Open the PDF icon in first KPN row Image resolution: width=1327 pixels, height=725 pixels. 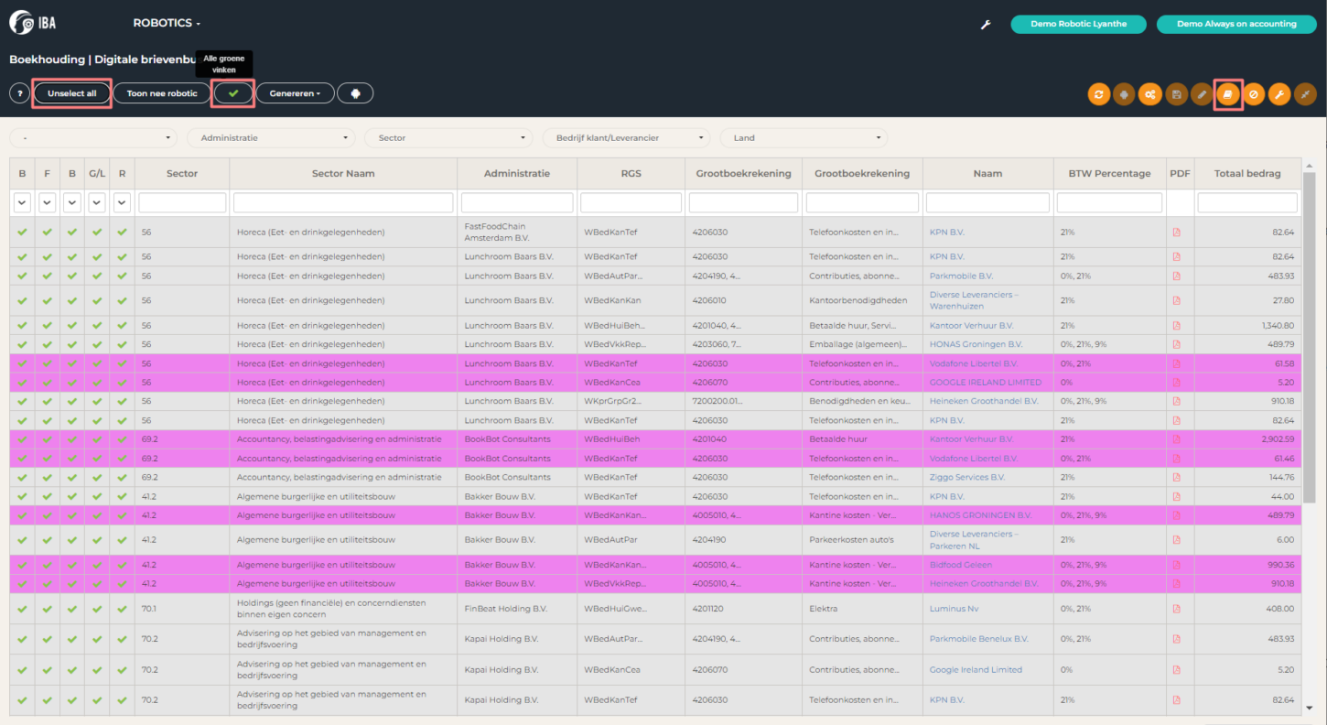pyautogui.click(x=1176, y=233)
